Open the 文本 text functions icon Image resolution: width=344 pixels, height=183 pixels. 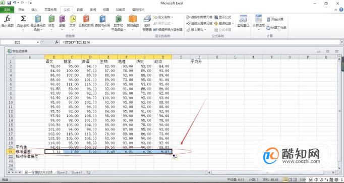point(73,21)
